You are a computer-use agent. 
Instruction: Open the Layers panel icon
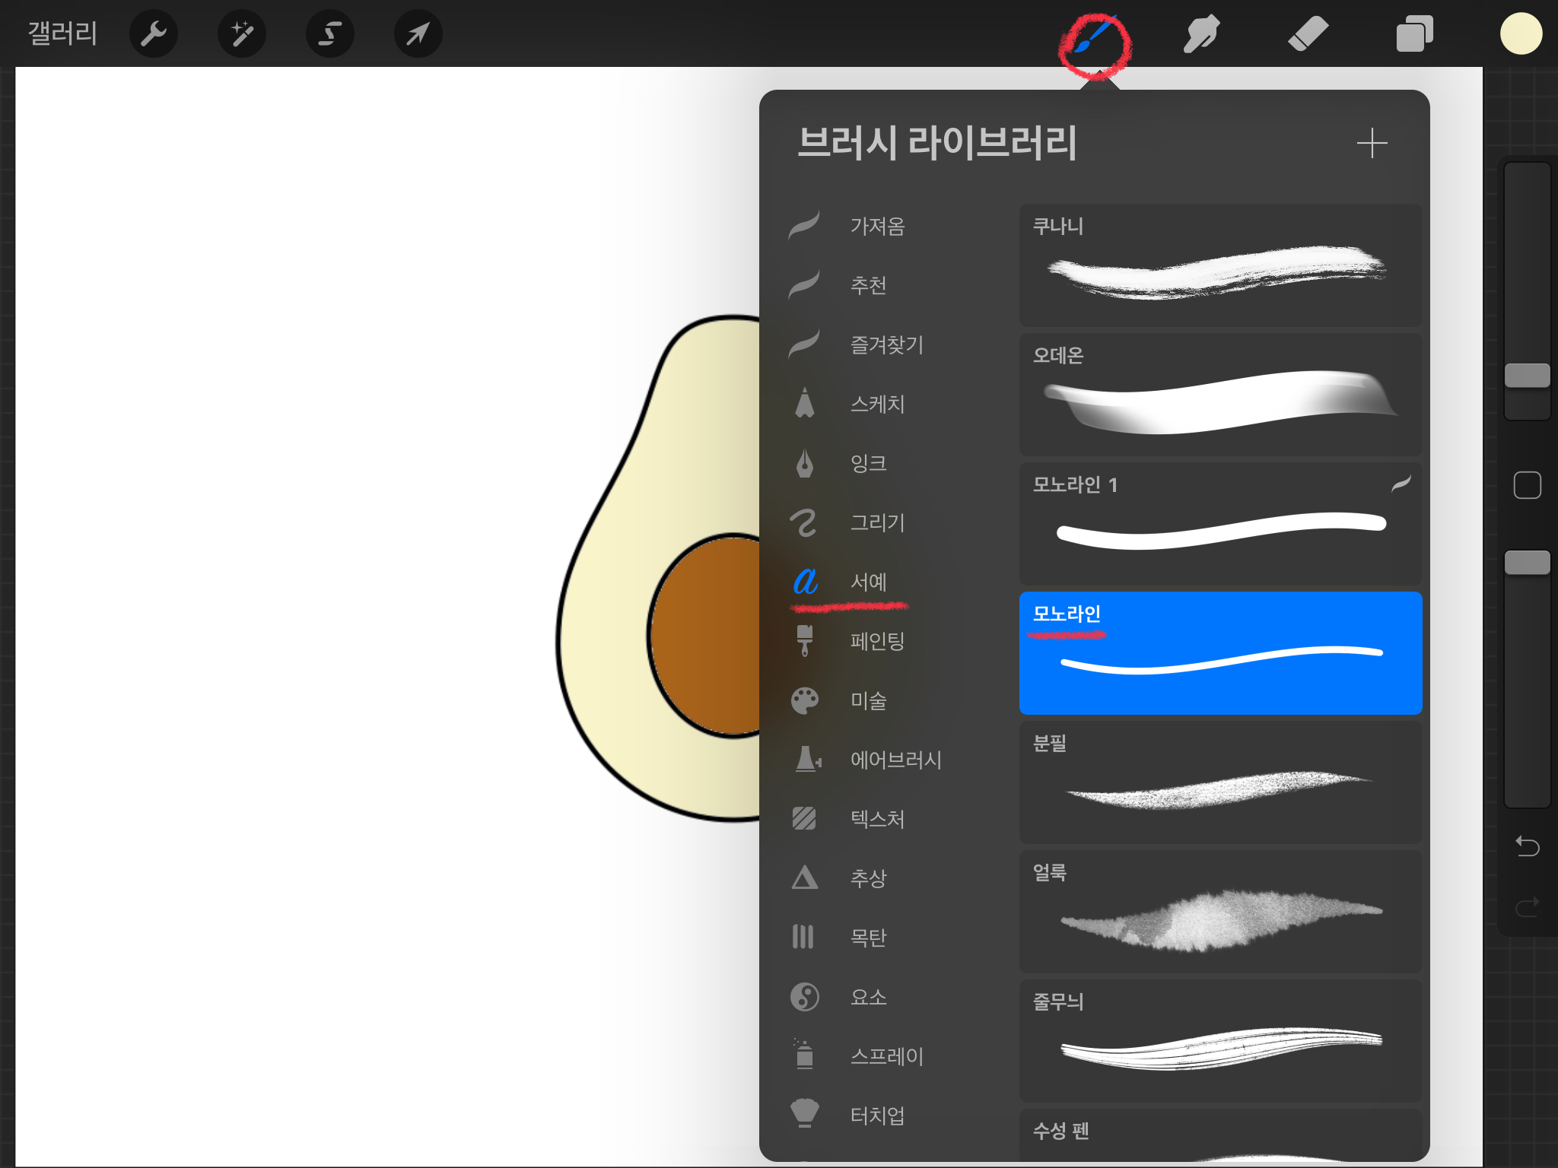pos(1414,33)
